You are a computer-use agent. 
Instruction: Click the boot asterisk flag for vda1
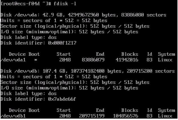pos(36,60)
